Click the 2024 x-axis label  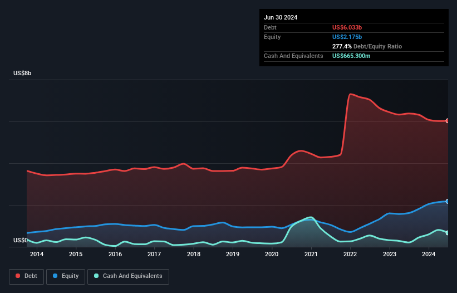pos(429,254)
